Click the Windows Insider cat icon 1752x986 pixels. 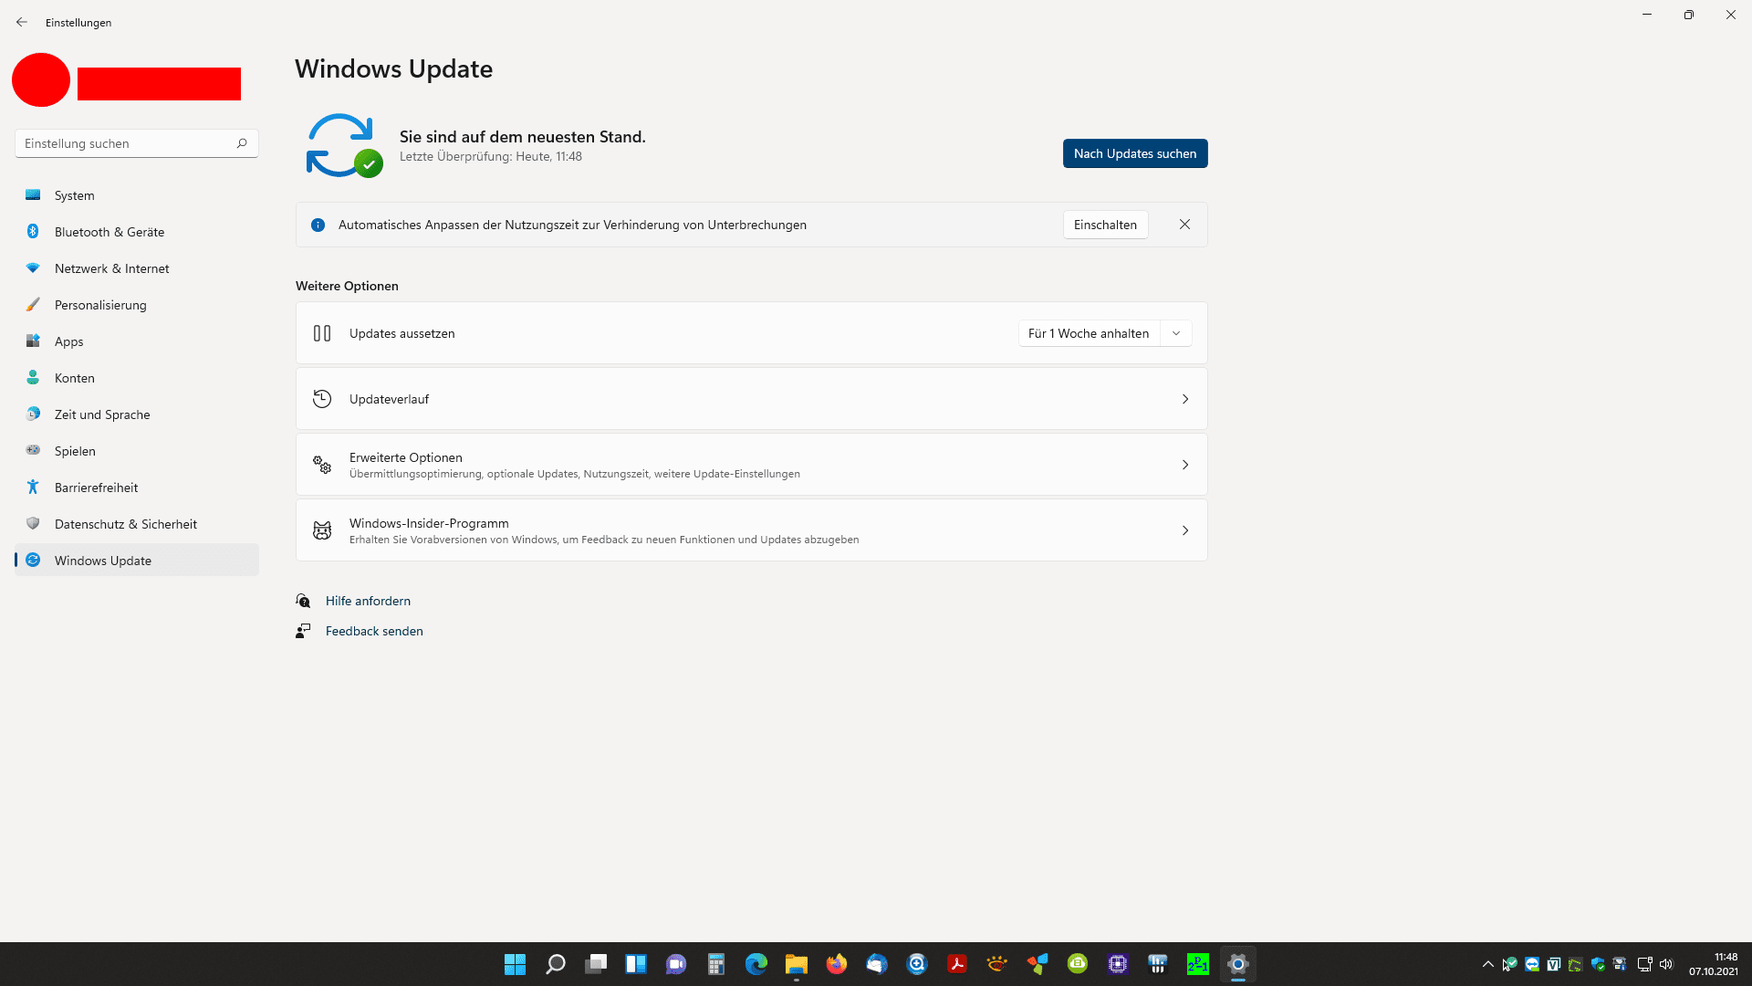click(x=322, y=530)
